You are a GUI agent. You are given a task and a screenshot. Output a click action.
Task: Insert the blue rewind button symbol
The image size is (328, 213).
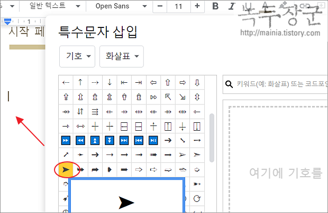click(80, 140)
